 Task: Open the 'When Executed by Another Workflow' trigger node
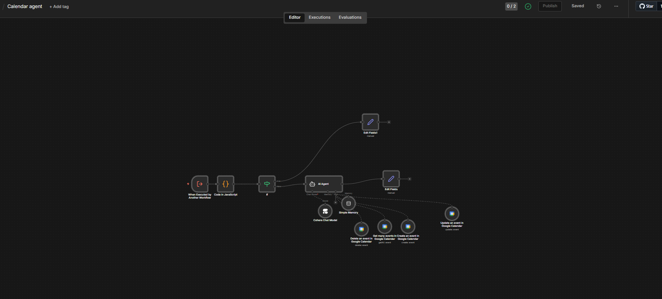pyautogui.click(x=200, y=184)
